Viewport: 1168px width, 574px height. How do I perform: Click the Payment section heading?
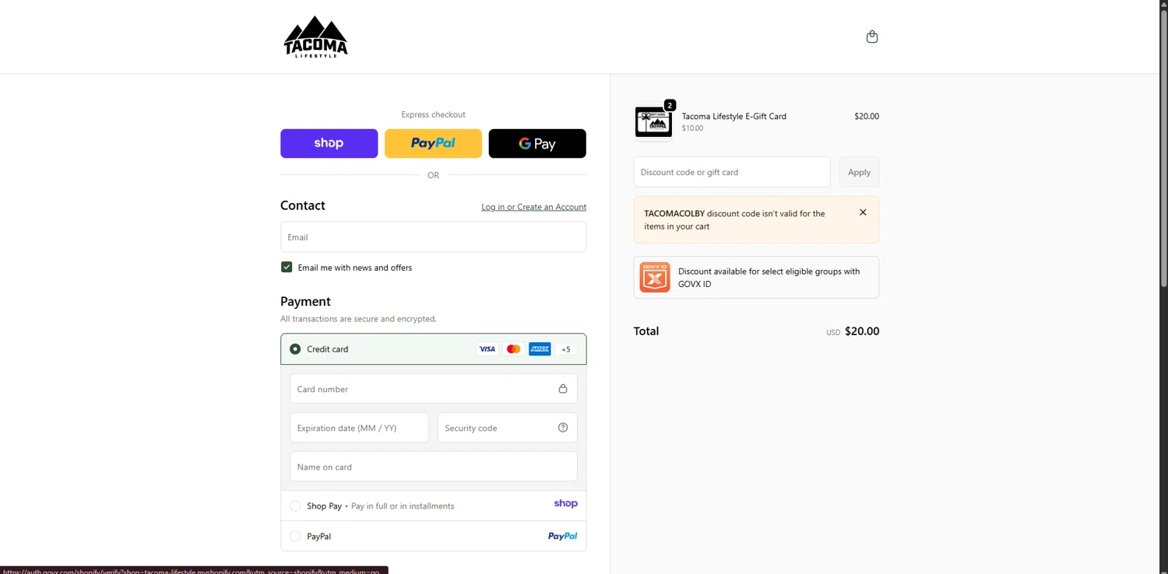[305, 302]
